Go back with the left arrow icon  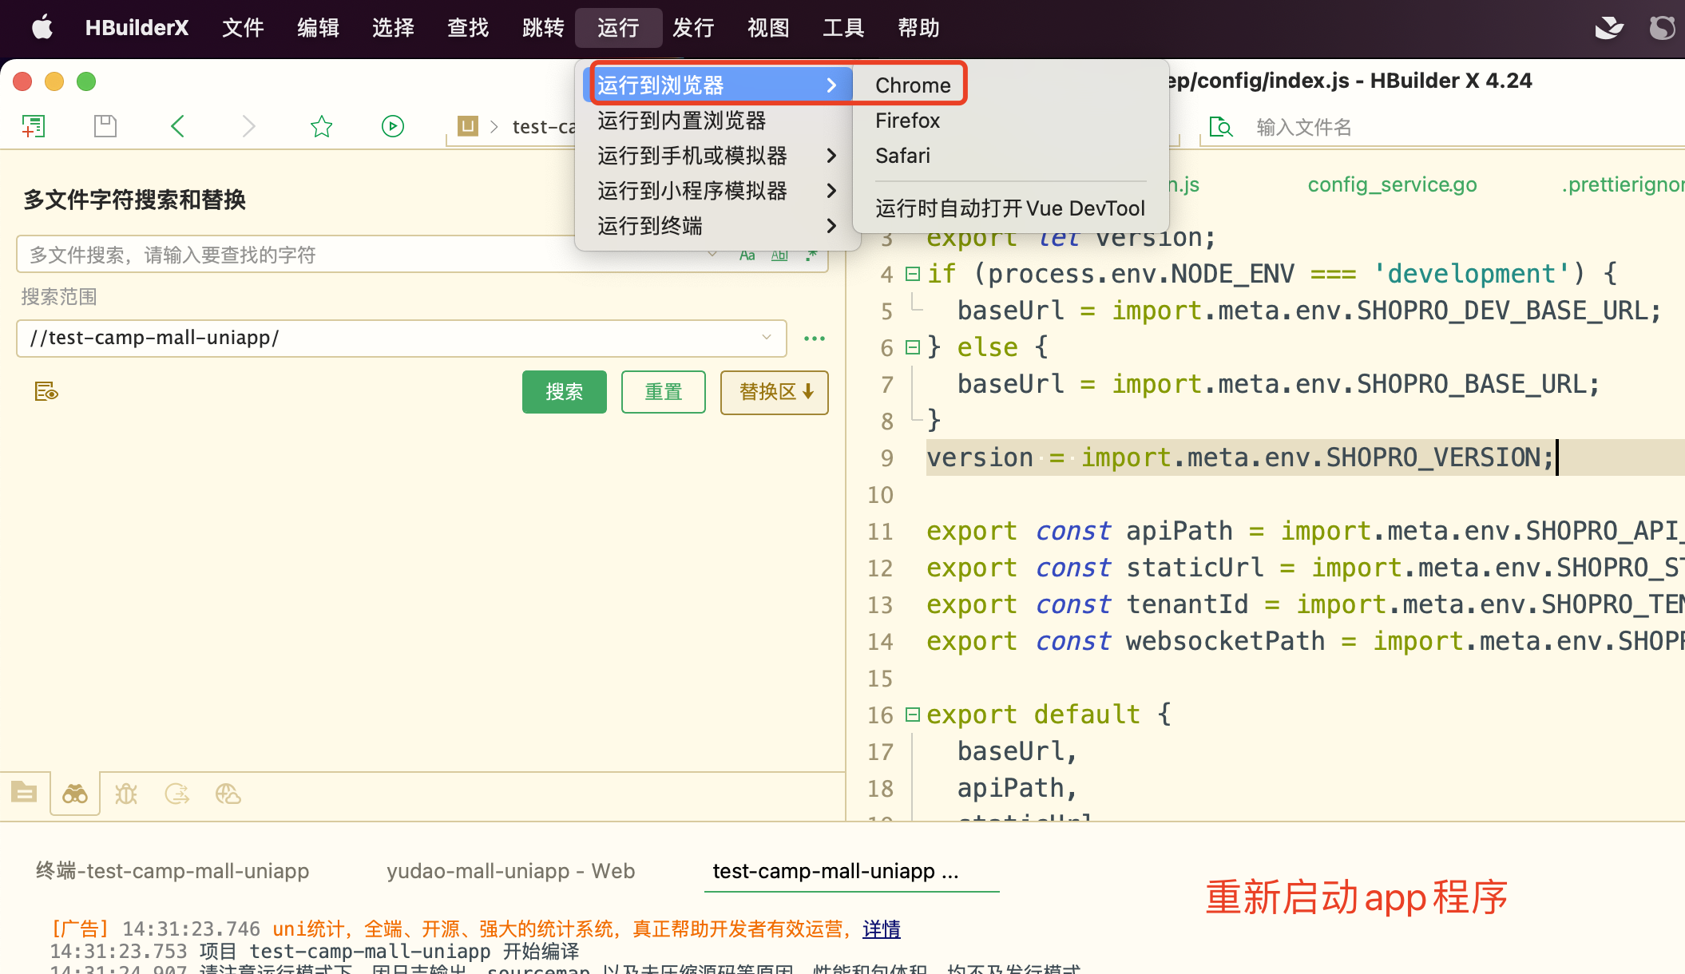(177, 126)
